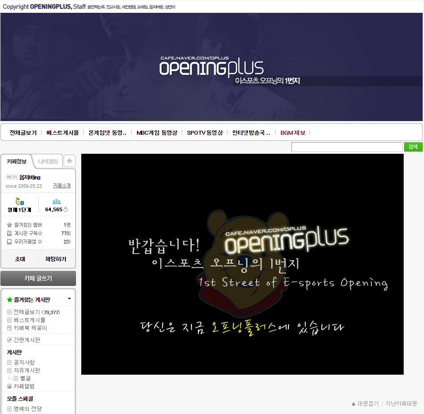This screenshot has width=424, height=414.
Task: Click the memo icon next to 간편게시판
Action: pos(9,340)
